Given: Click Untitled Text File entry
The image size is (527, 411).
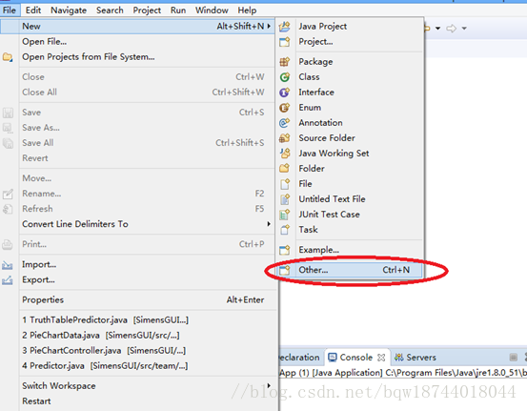Looking at the screenshot, I should click(x=332, y=199).
